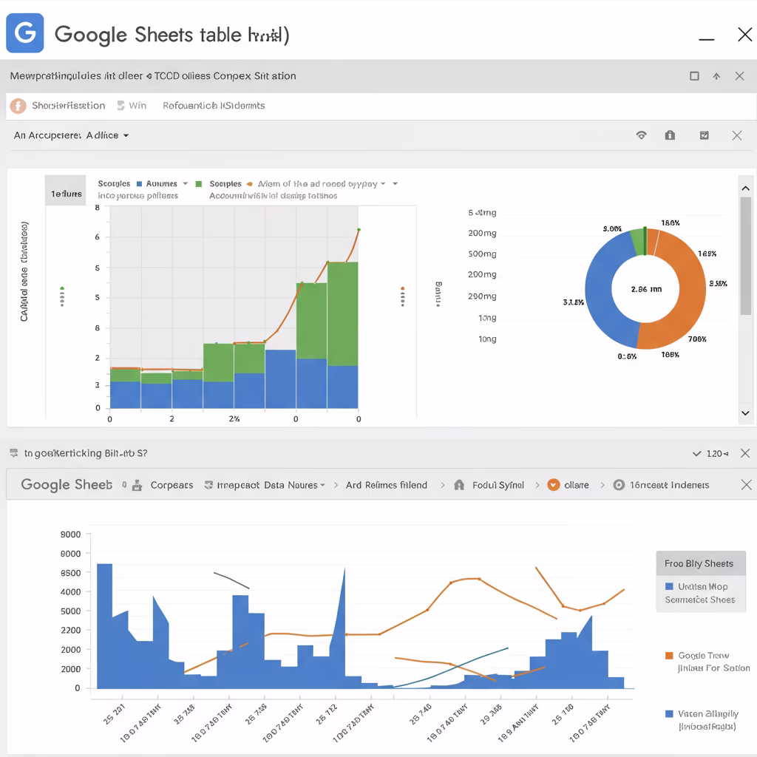
Task: Click the Mewpratinqulales title bar text
Action: click(x=153, y=76)
